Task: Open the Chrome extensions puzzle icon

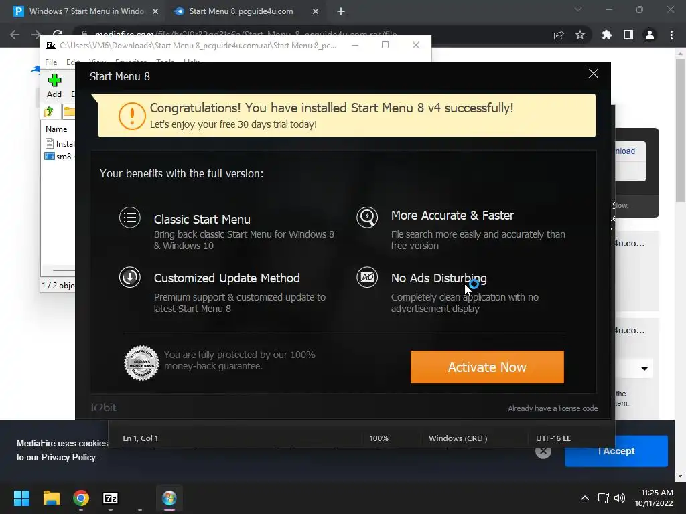Action: [x=607, y=35]
